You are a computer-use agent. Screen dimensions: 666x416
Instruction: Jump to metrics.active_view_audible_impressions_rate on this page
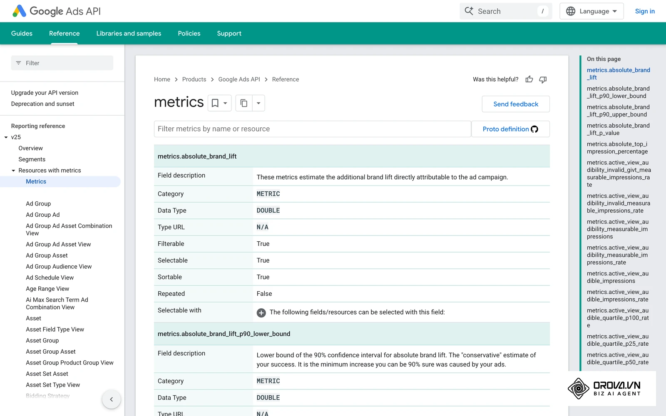618,296
